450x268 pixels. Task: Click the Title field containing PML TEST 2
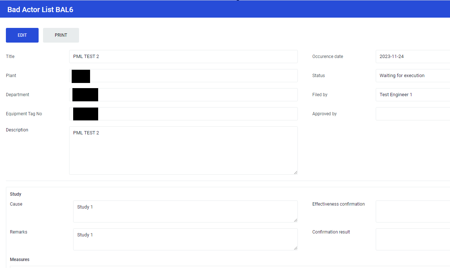tap(183, 57)
